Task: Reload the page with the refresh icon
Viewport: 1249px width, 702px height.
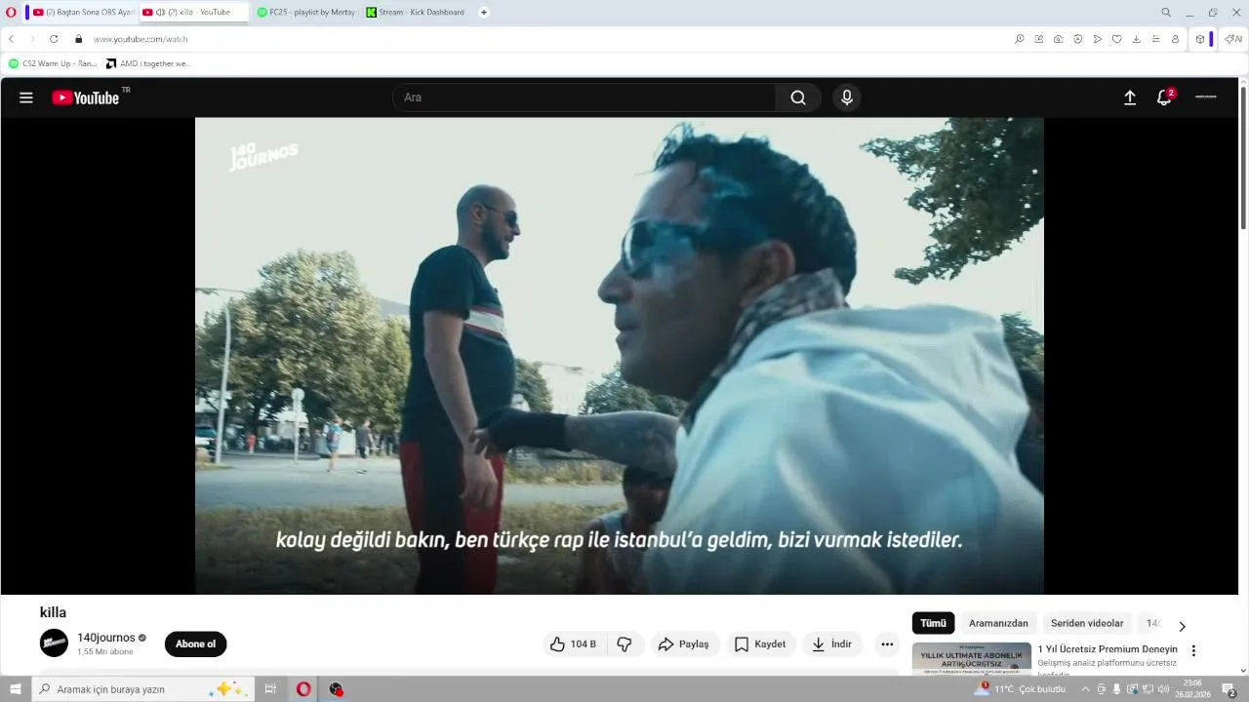Action: 54,39
